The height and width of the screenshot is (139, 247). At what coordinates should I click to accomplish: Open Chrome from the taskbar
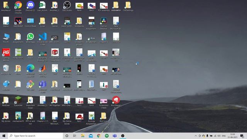point(99,136)
